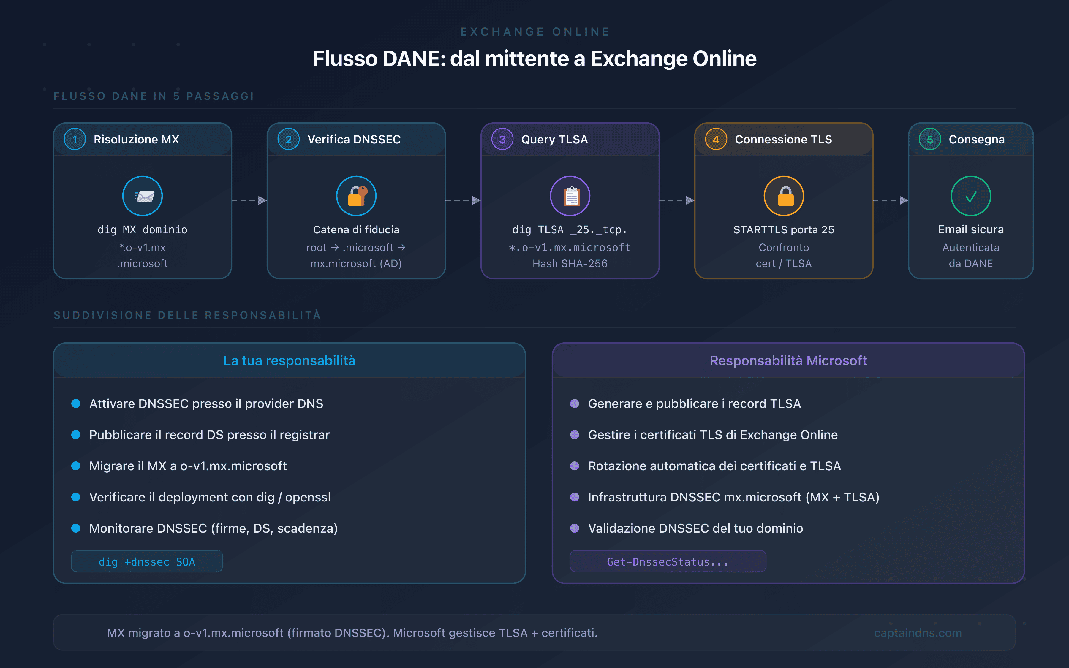
Task: Click the 'SUDDIVISIONE DELLE RESPONSABILITÀ' section heading
Action: click(187, 315)
